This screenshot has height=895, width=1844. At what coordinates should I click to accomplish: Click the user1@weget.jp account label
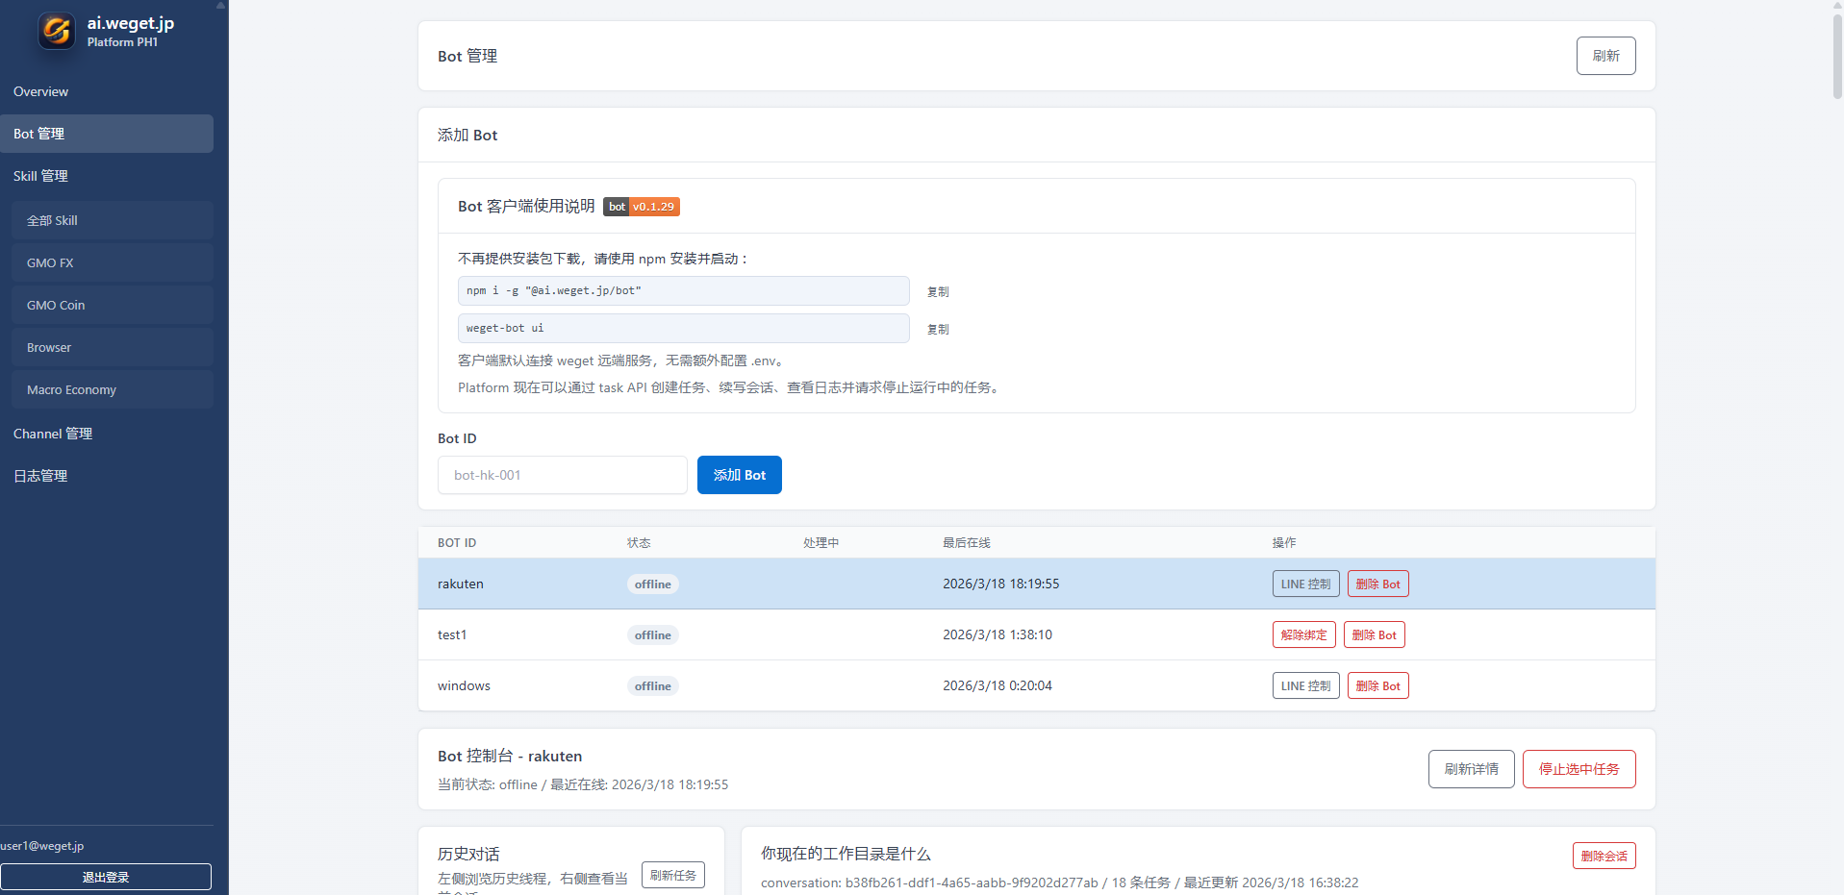click(42, 846)
